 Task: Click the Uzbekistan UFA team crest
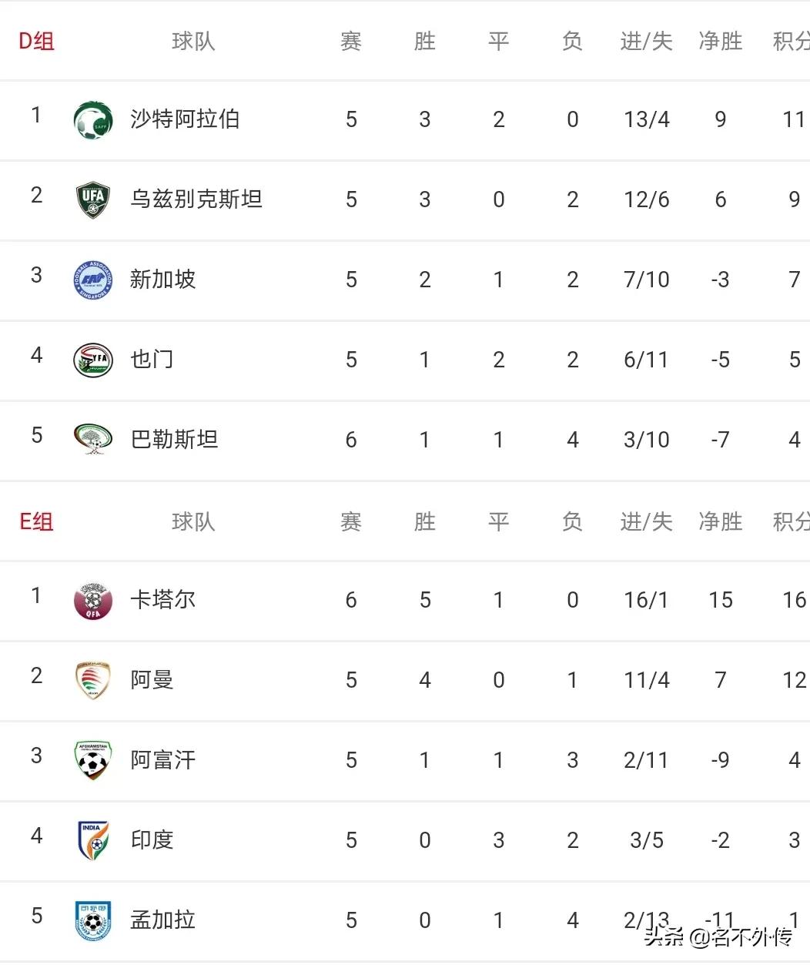[93, 199]
